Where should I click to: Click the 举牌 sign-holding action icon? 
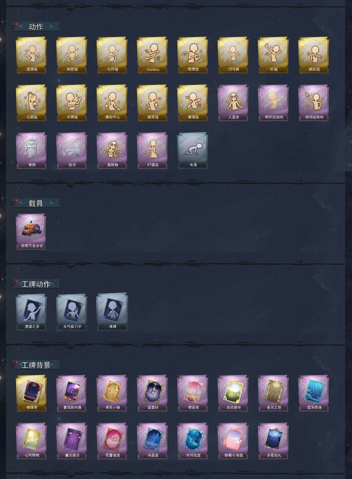click(x=31, y=151)
